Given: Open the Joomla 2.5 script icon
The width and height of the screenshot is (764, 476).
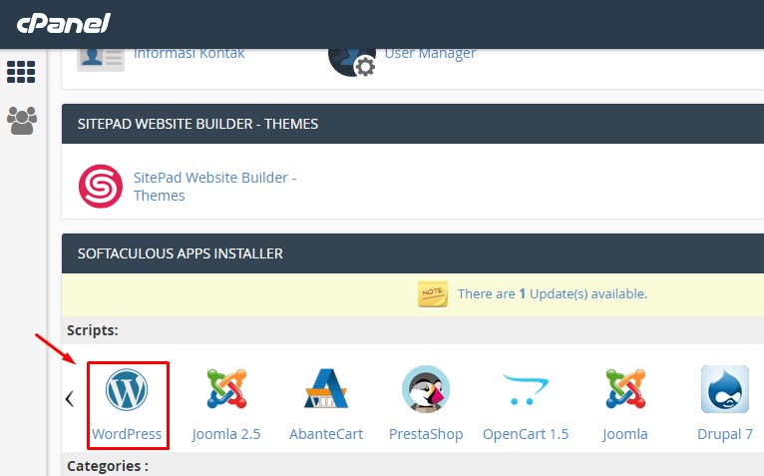Looking at the screenshot, I should (226, 389).
